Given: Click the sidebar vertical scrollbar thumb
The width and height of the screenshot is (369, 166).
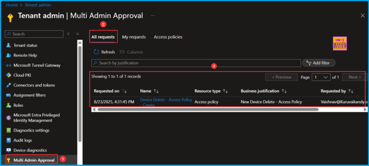Looking at the screenshot, I should (80, 94).
